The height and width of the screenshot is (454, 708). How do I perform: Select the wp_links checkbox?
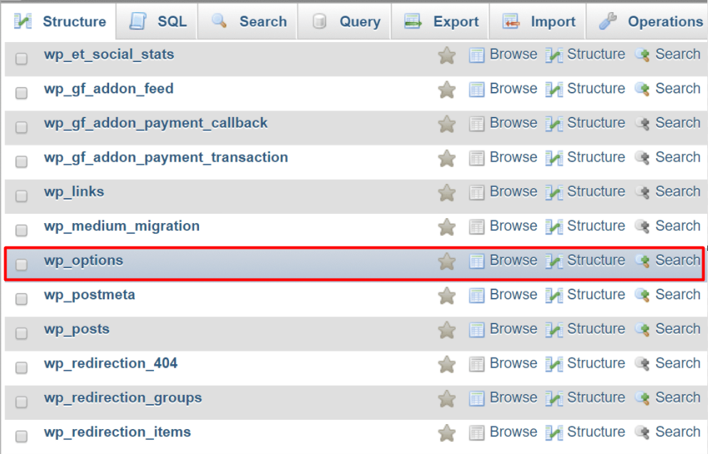(21, 196)
